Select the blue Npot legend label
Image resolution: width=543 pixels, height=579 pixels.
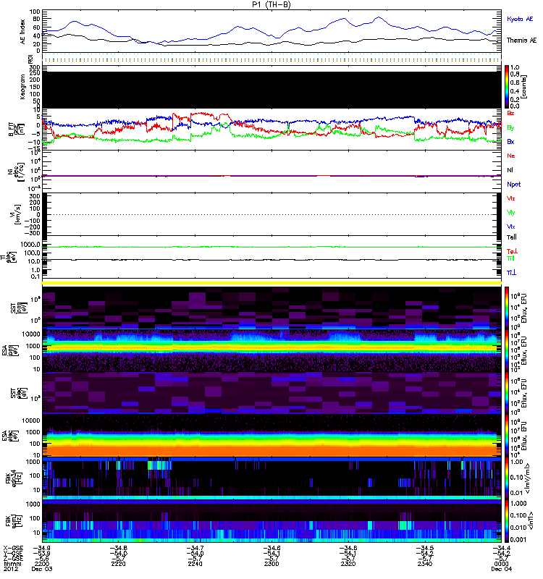pyautogui.click(x=513, y=185)
